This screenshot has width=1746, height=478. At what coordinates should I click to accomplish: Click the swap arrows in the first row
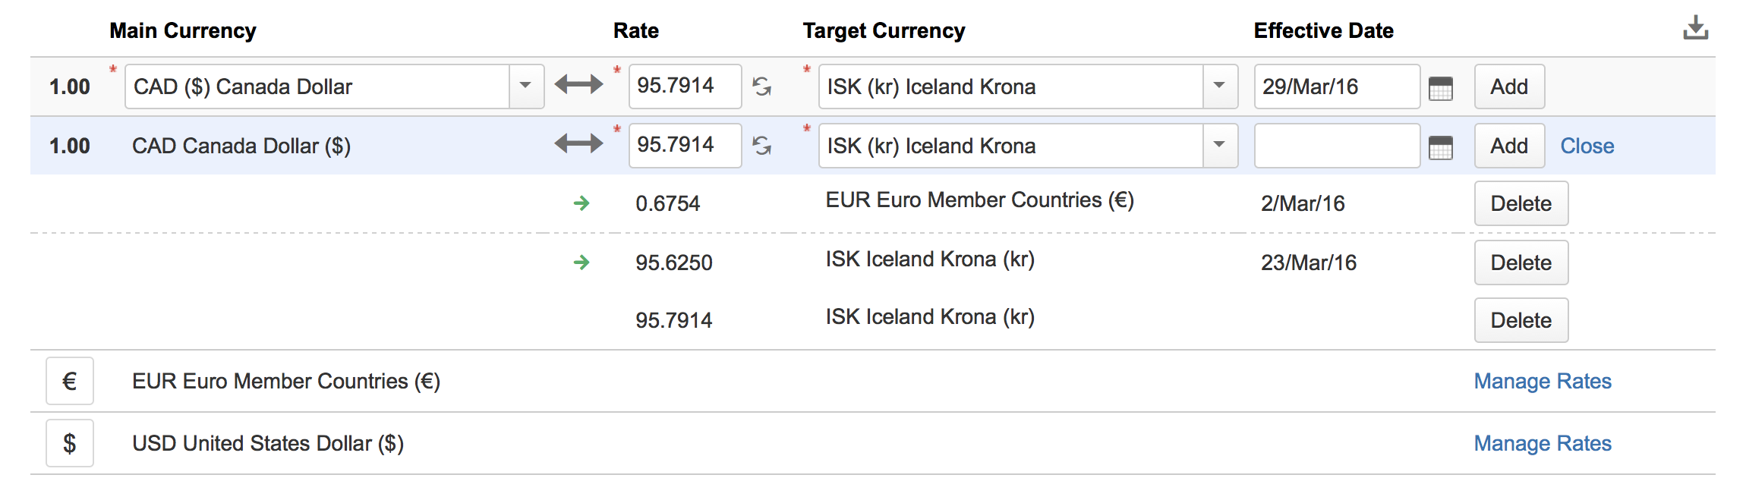(x=578, y=84)
